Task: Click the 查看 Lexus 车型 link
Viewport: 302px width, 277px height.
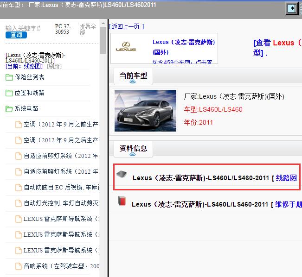Action: coord(277,48)
